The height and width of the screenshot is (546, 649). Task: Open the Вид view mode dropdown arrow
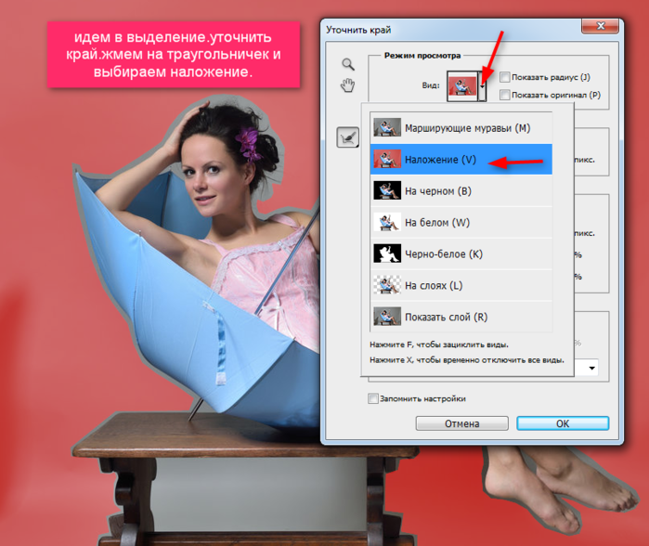pos(482,86)
